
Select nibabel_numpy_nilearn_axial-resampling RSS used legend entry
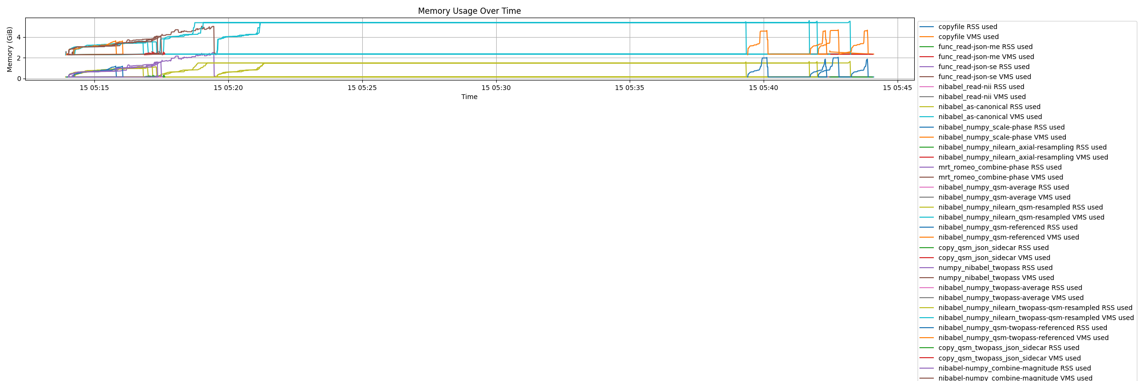coord(1013,148)
